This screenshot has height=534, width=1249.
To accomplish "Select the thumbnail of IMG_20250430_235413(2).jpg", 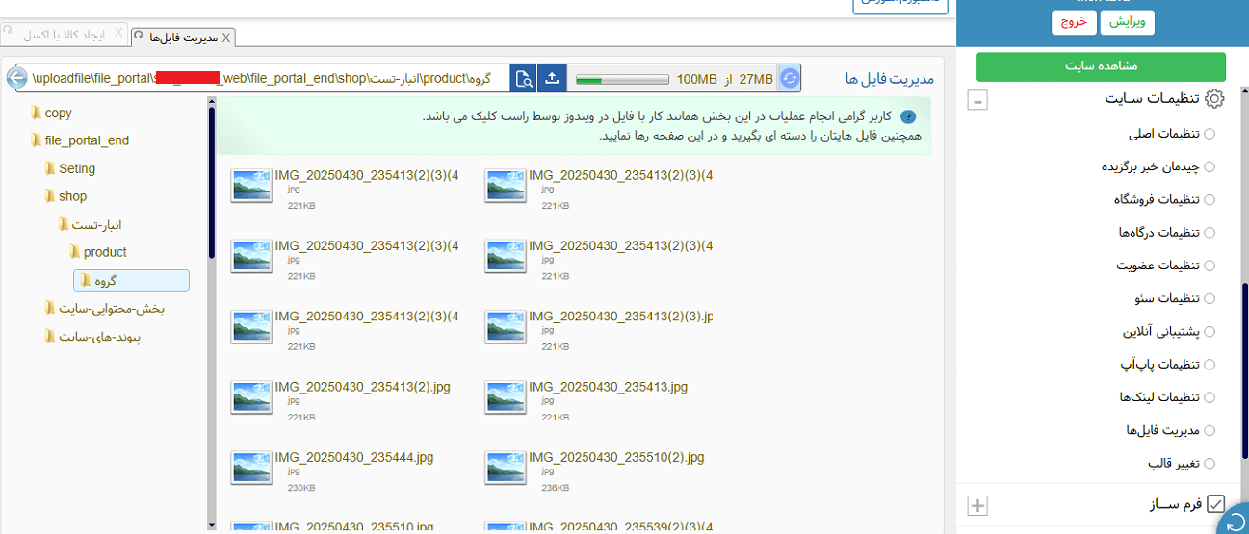I will (x=250, y=397).
